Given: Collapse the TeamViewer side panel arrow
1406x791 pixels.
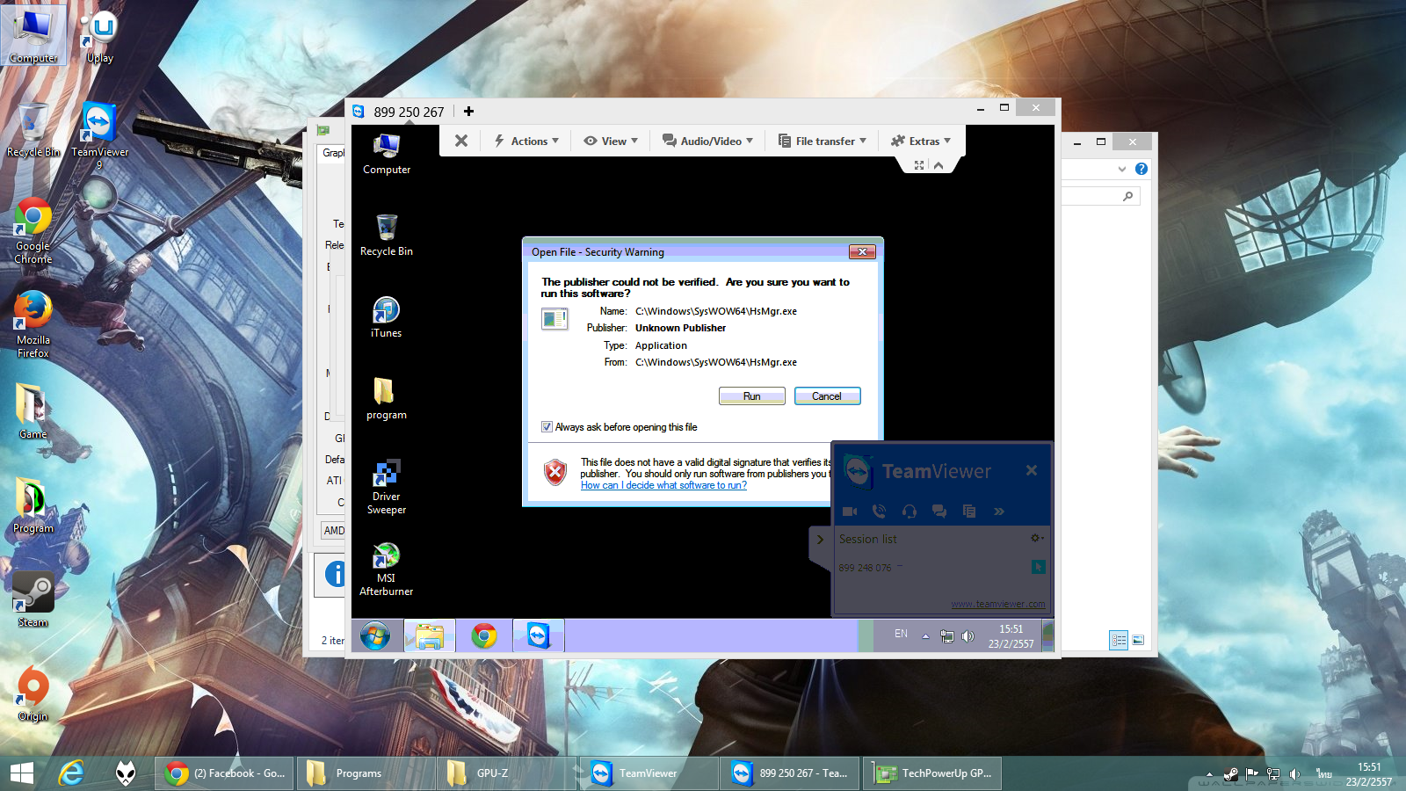Looking at the screenshot, I should tap(820, 540).
